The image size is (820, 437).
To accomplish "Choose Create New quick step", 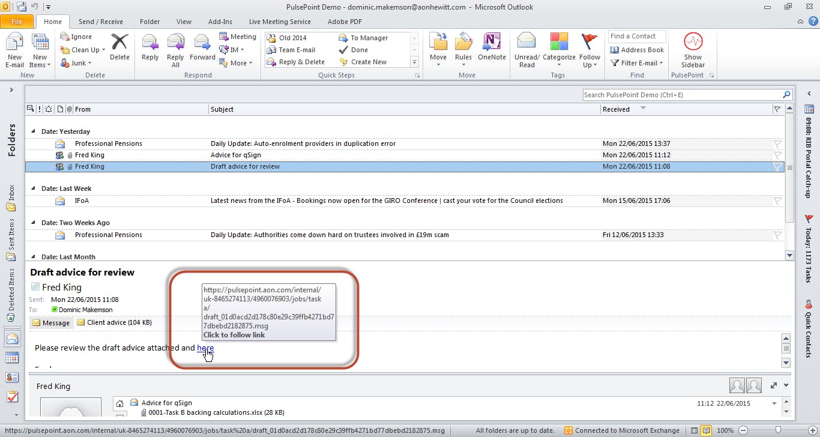I will (x=363, y=62).
